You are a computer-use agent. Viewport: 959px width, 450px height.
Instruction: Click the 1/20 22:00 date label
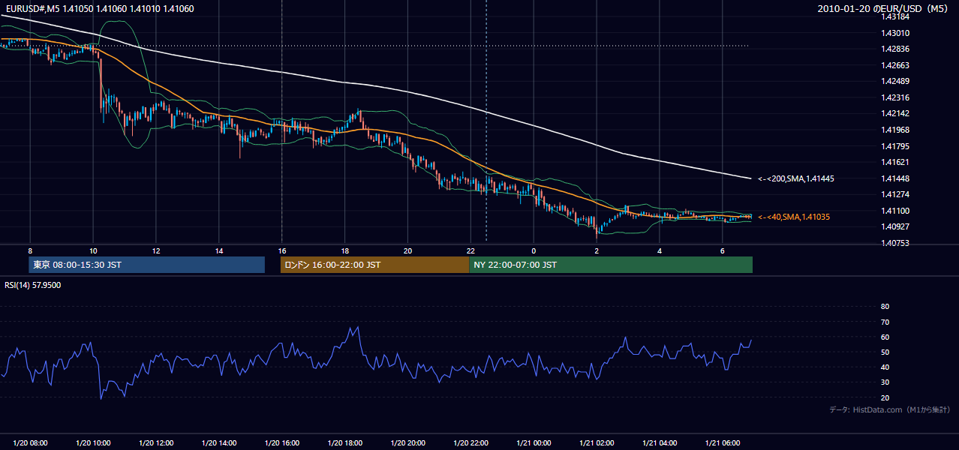470,443
